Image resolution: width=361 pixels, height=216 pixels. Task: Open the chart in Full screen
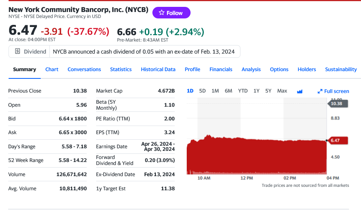click(x=333, y=91)
